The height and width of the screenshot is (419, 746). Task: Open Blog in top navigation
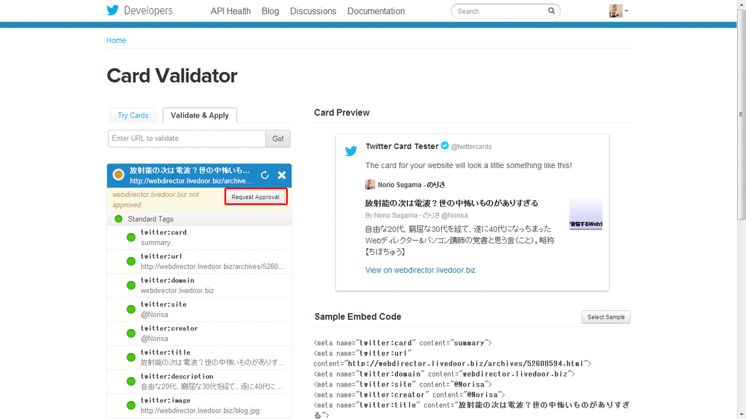(x=270, y=11)
